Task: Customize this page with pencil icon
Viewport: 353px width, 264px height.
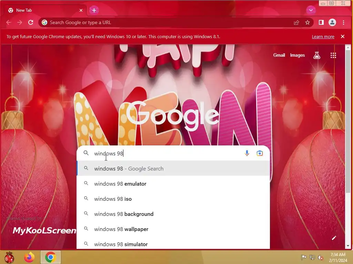Action: point(334,238)
